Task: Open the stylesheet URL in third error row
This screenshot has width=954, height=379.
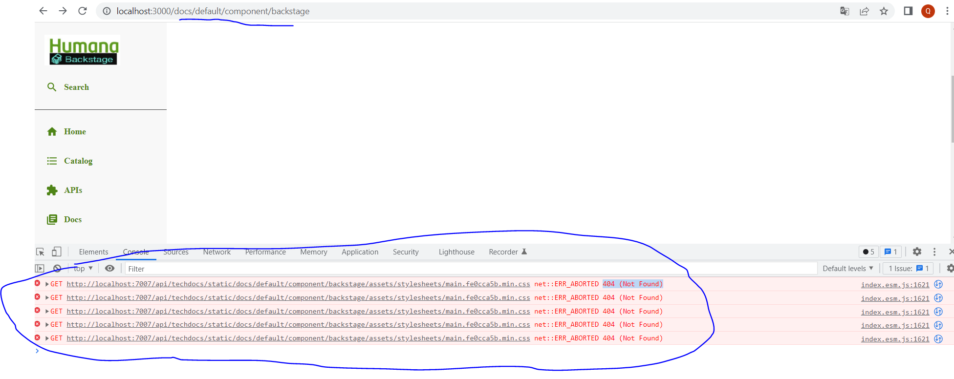Action: point(298,311)
